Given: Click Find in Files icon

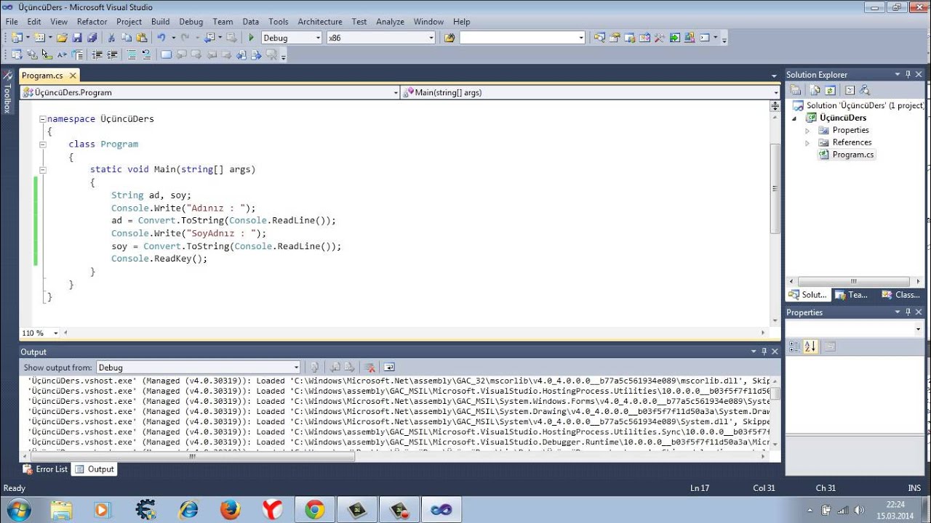Looking at the screenshot, I should (449, 38).
